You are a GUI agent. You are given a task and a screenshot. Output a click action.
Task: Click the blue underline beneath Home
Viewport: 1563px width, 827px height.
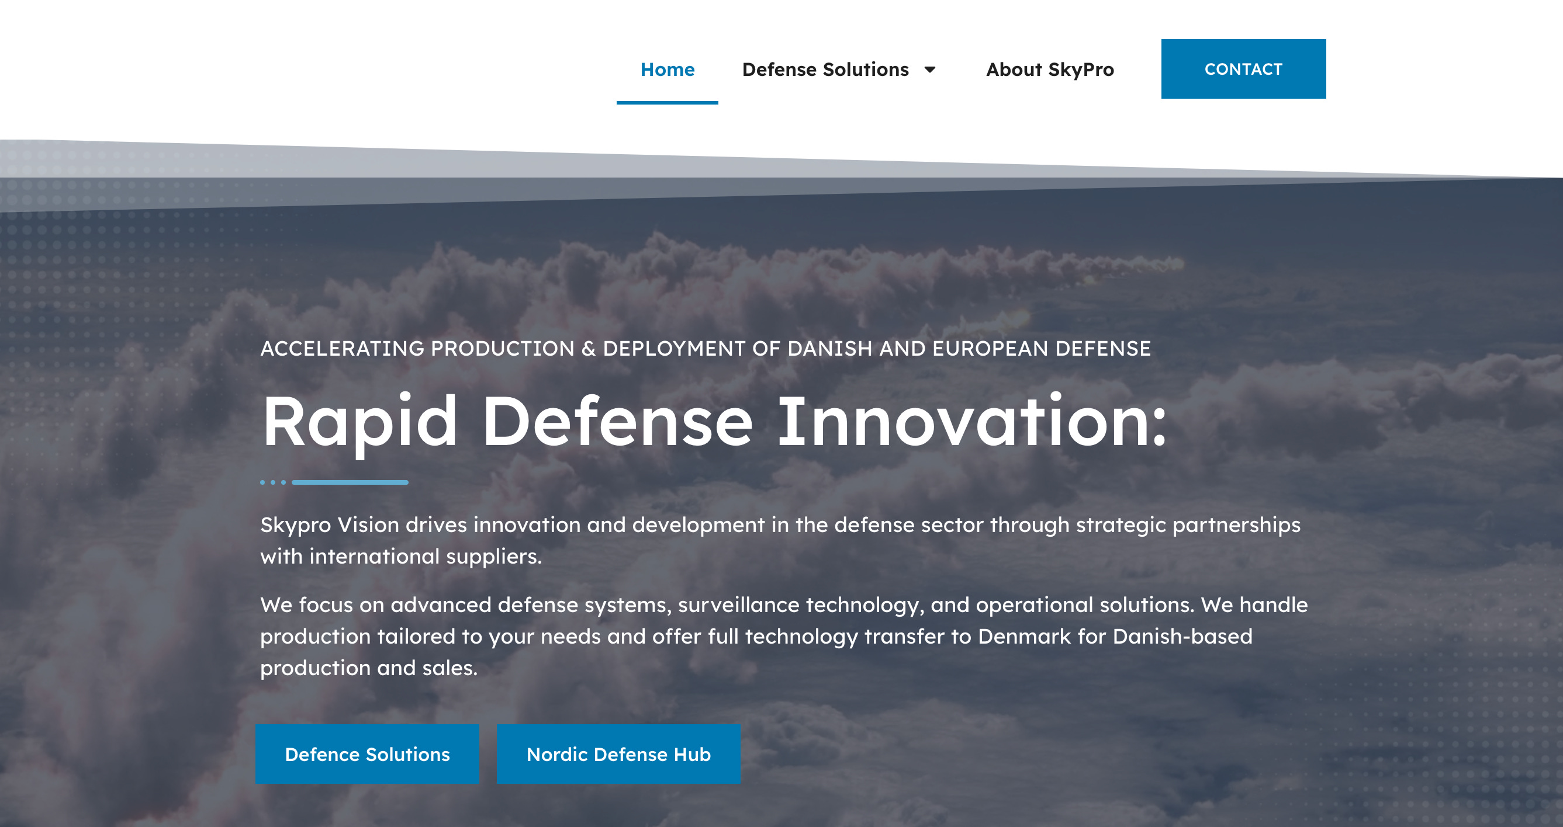click(667, 102)
